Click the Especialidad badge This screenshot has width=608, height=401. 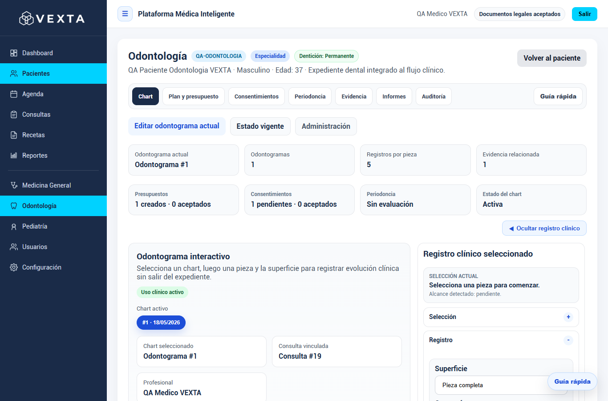pos(270,56)
